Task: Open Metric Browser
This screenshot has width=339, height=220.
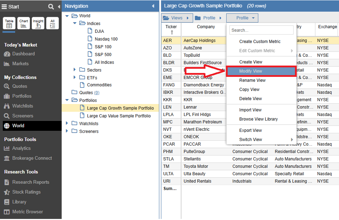Action: (x=24, y=212)
